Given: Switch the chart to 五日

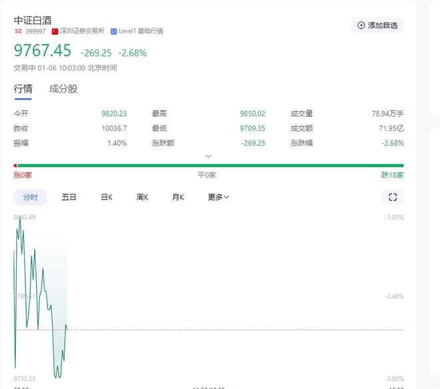Looking at the screenshot, I should (69, 197).
